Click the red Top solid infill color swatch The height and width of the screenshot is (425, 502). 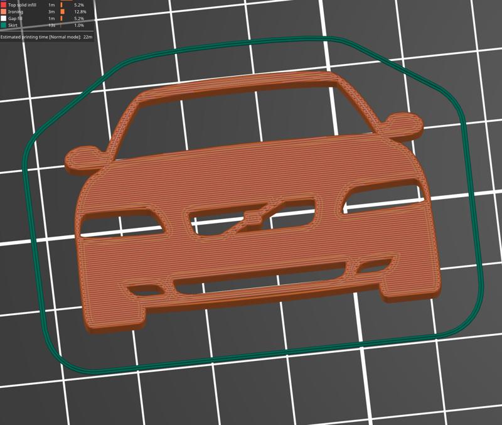coord(3,5)
